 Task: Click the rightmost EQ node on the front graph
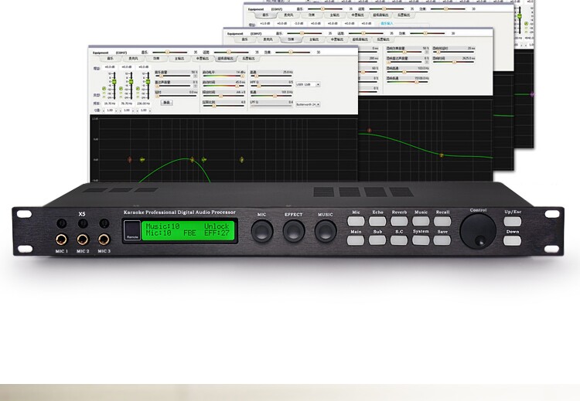(x=241, y=160)
